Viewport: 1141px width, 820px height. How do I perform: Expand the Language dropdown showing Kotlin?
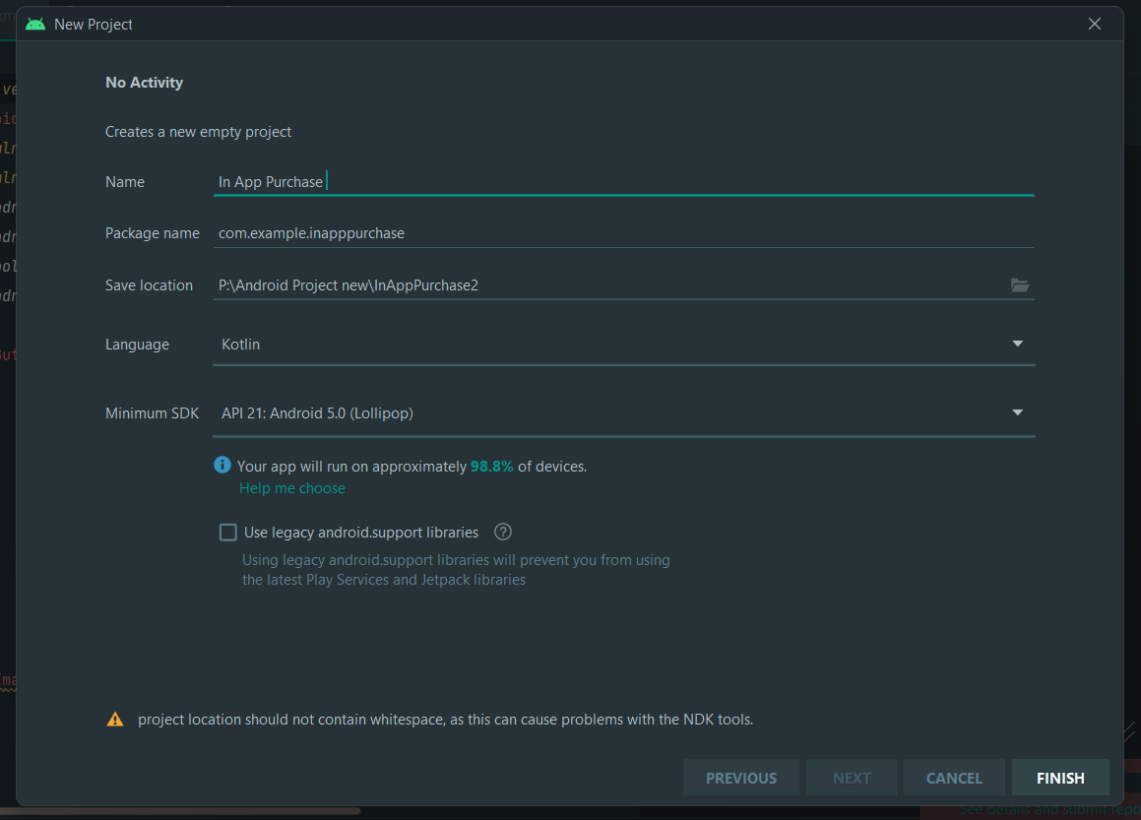click(x=1017, y=345)
